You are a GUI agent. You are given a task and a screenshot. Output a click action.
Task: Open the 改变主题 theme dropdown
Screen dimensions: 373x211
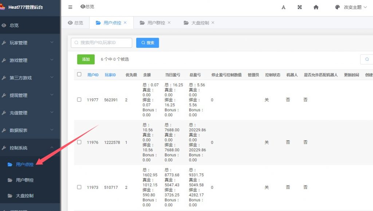(351, 7)
